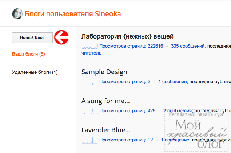
Task: Click pageview sparkline for Лаборатория нежных вещей
Action: (x=89, y=47)
